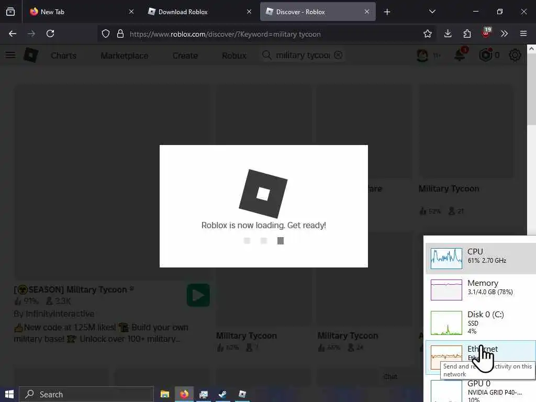Open the Roblox avatar profile icon
The width and height of the screenshot is (536, 402).
422,55
